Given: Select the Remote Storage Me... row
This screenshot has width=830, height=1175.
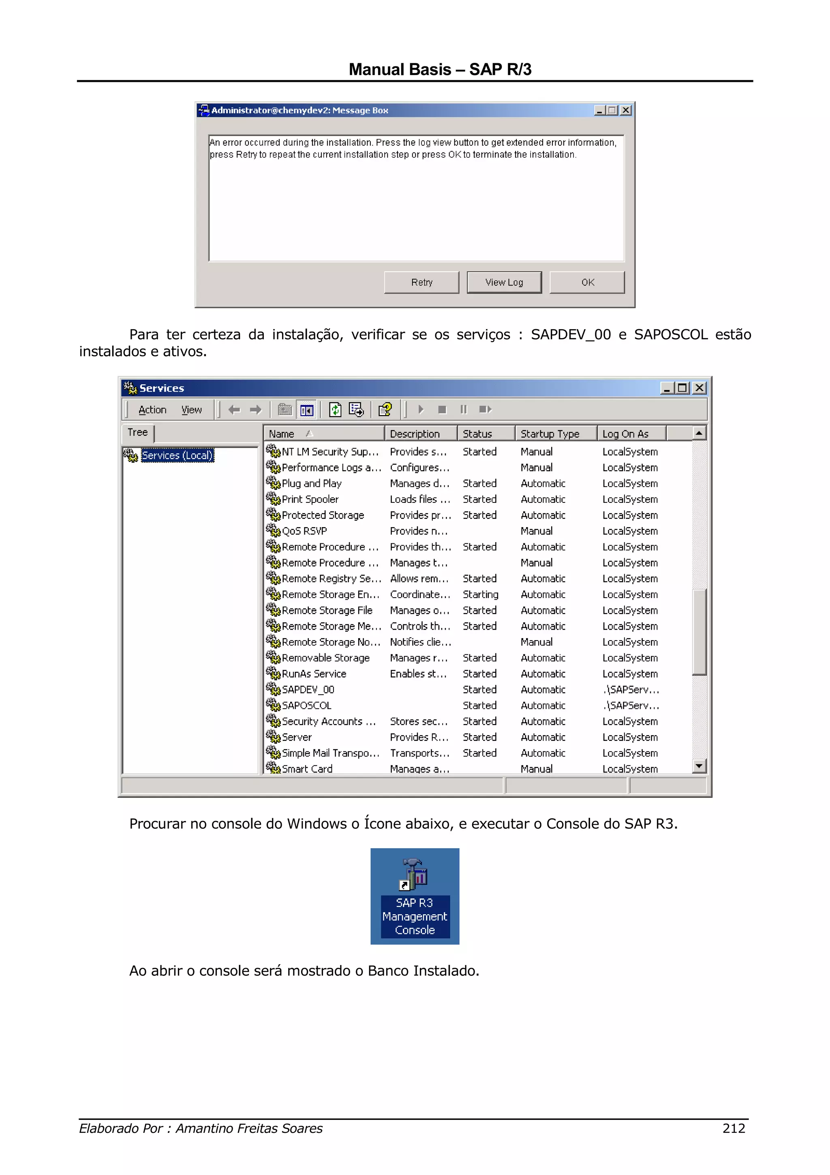Looking at the screenshot, I should pos(478,626).
